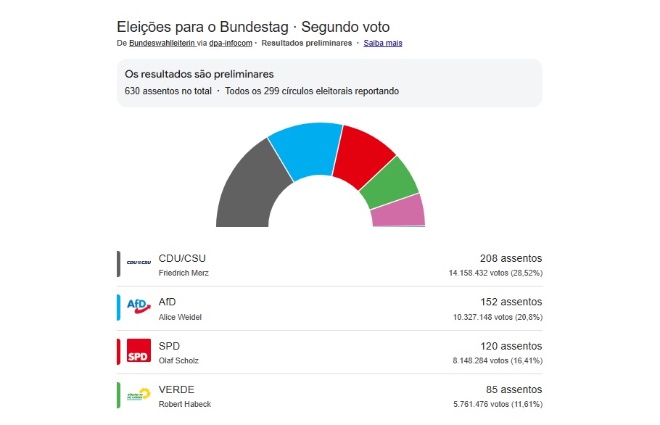Click Alice Weidel candidate name
Screen dimensions: 660x425
click(x=179, y=317)
